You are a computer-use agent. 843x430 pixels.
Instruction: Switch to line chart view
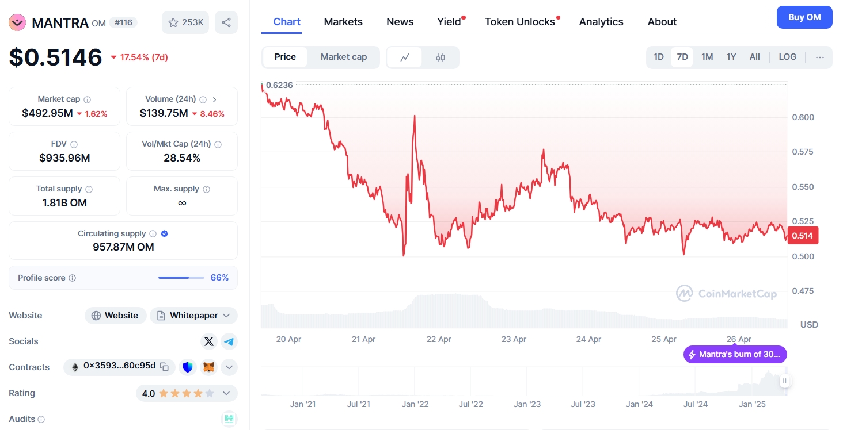[x=405, y=57]
